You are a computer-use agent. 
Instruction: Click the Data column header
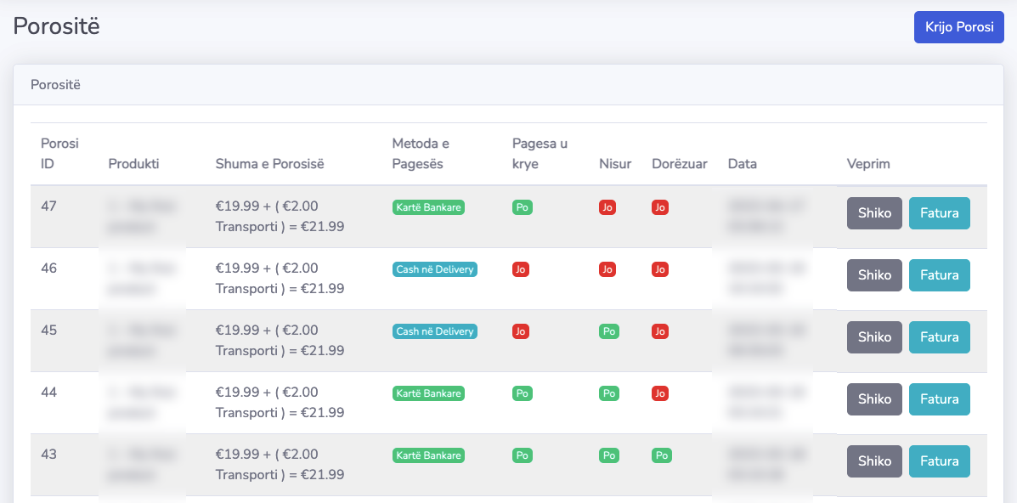(742, 164)
